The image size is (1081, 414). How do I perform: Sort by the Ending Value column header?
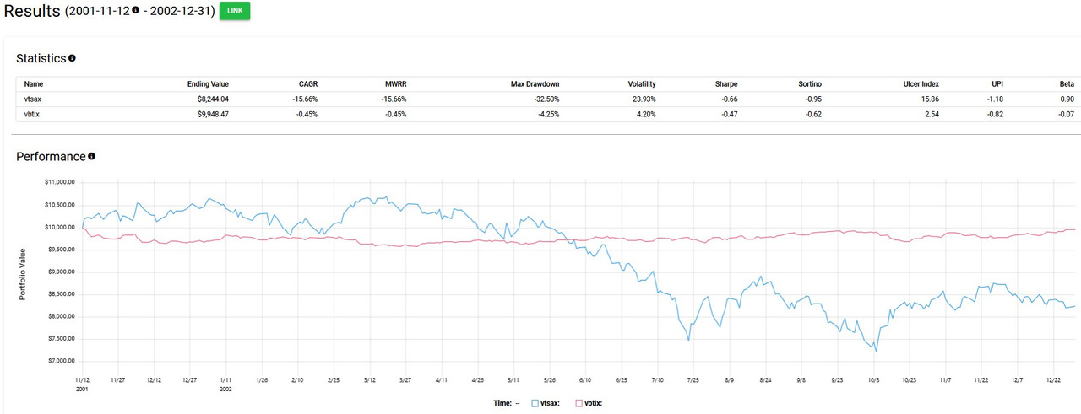coord(208,84)
